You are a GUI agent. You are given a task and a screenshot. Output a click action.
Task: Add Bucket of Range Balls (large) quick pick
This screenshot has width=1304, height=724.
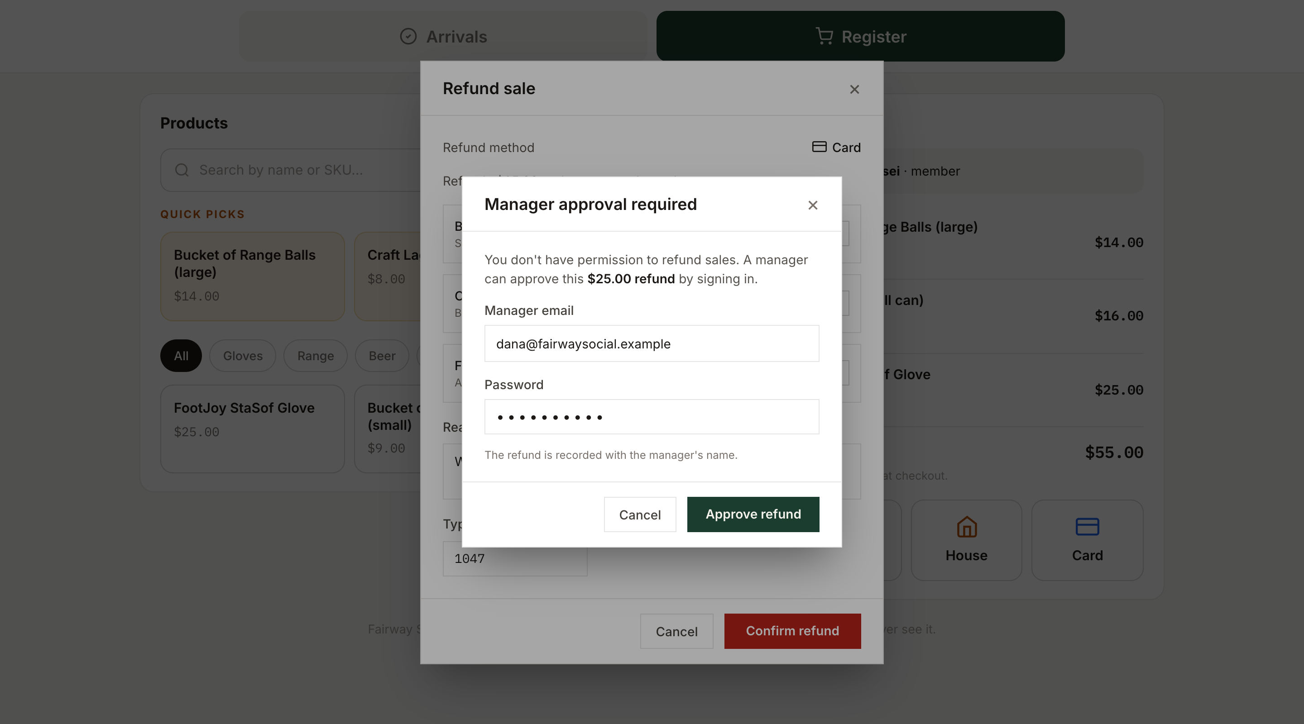[253, 276]
